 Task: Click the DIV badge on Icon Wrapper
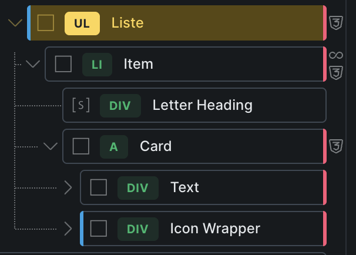coord(137,228)
